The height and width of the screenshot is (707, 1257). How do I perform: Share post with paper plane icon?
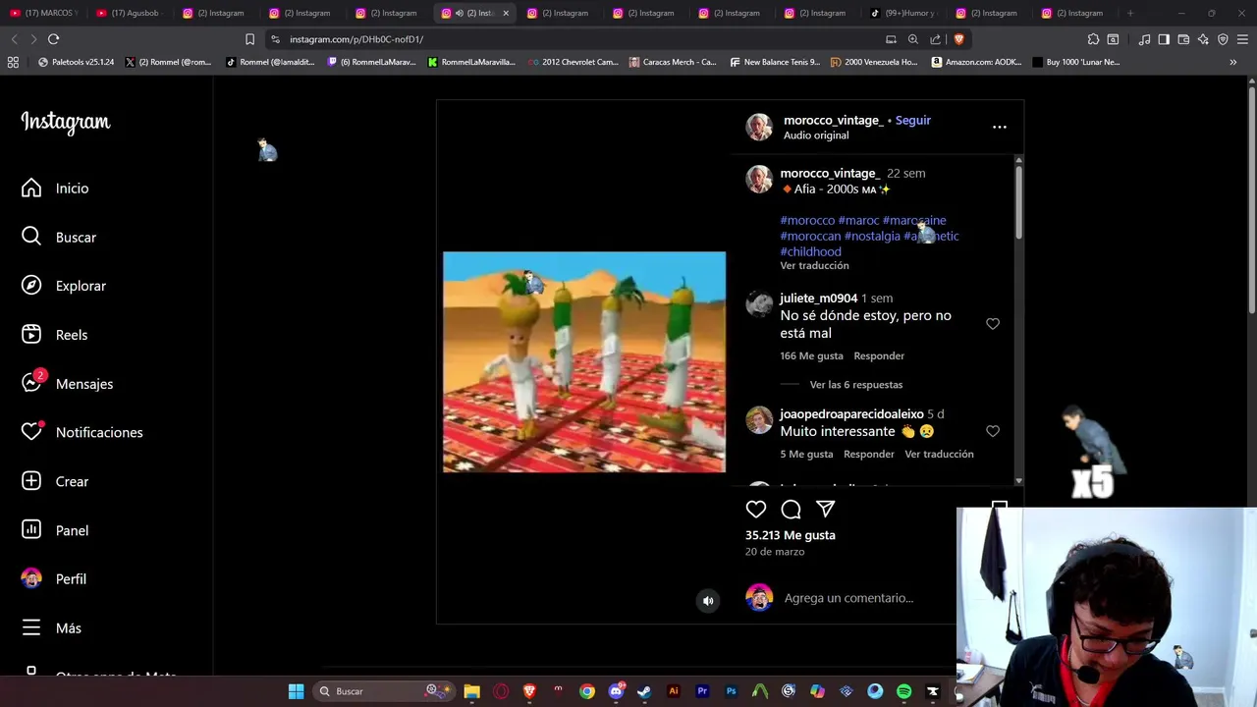tap(825, 509)
